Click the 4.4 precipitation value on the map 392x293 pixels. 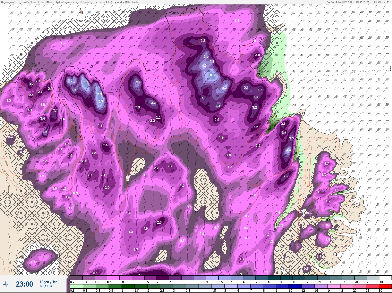[x=288, y=150]
